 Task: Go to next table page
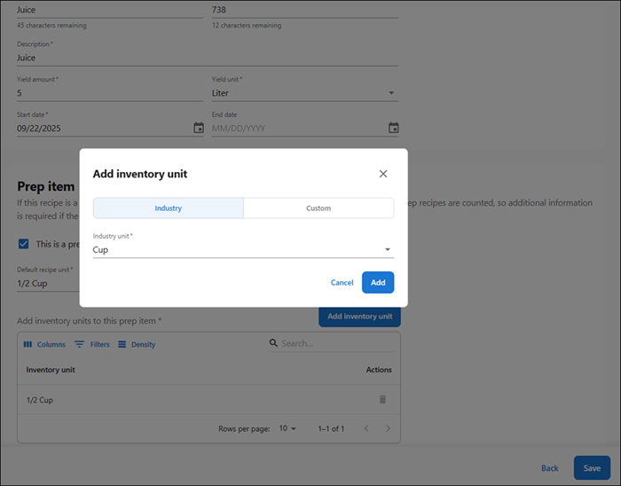click(x=388, y=428)
